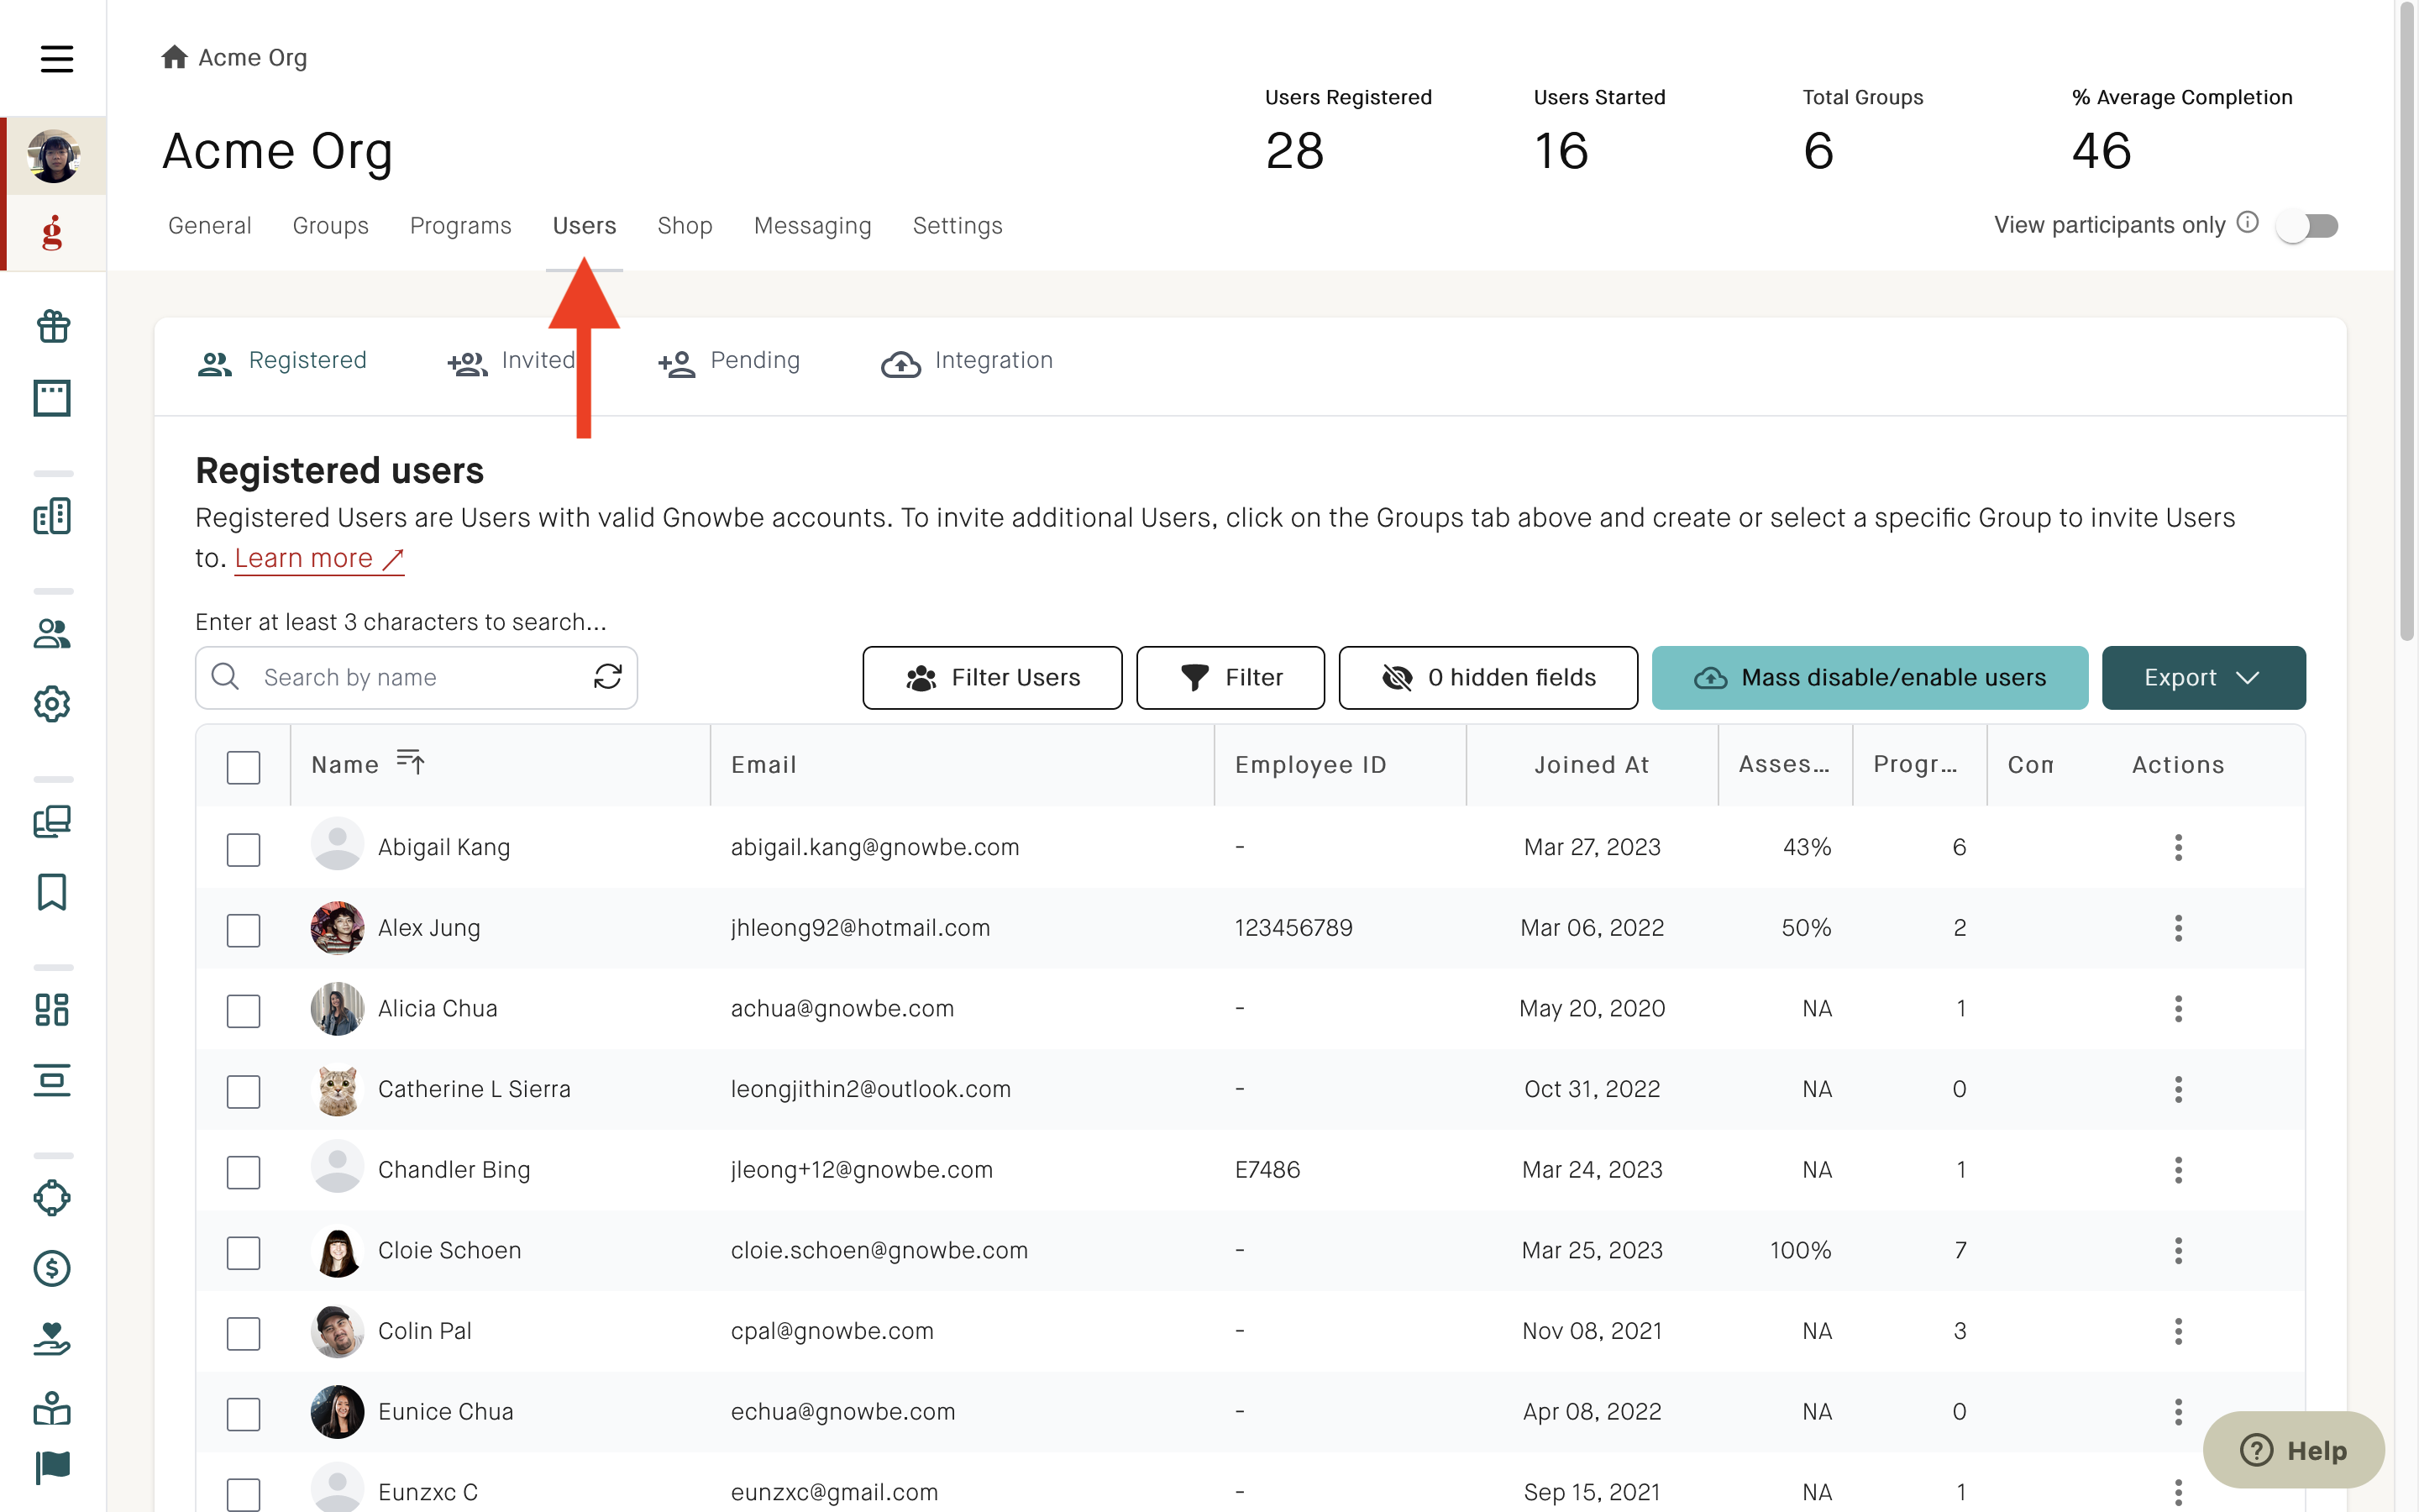Click the bookmark sidebar icon
The height and width of the screenshot is (1512, 2419).
click(53, 892)
